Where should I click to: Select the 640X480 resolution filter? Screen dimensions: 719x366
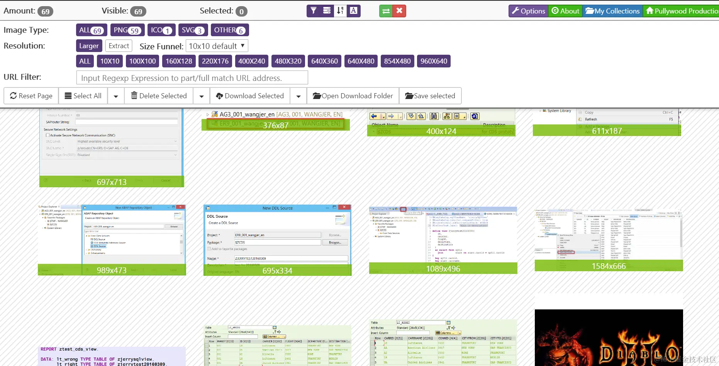361,61
